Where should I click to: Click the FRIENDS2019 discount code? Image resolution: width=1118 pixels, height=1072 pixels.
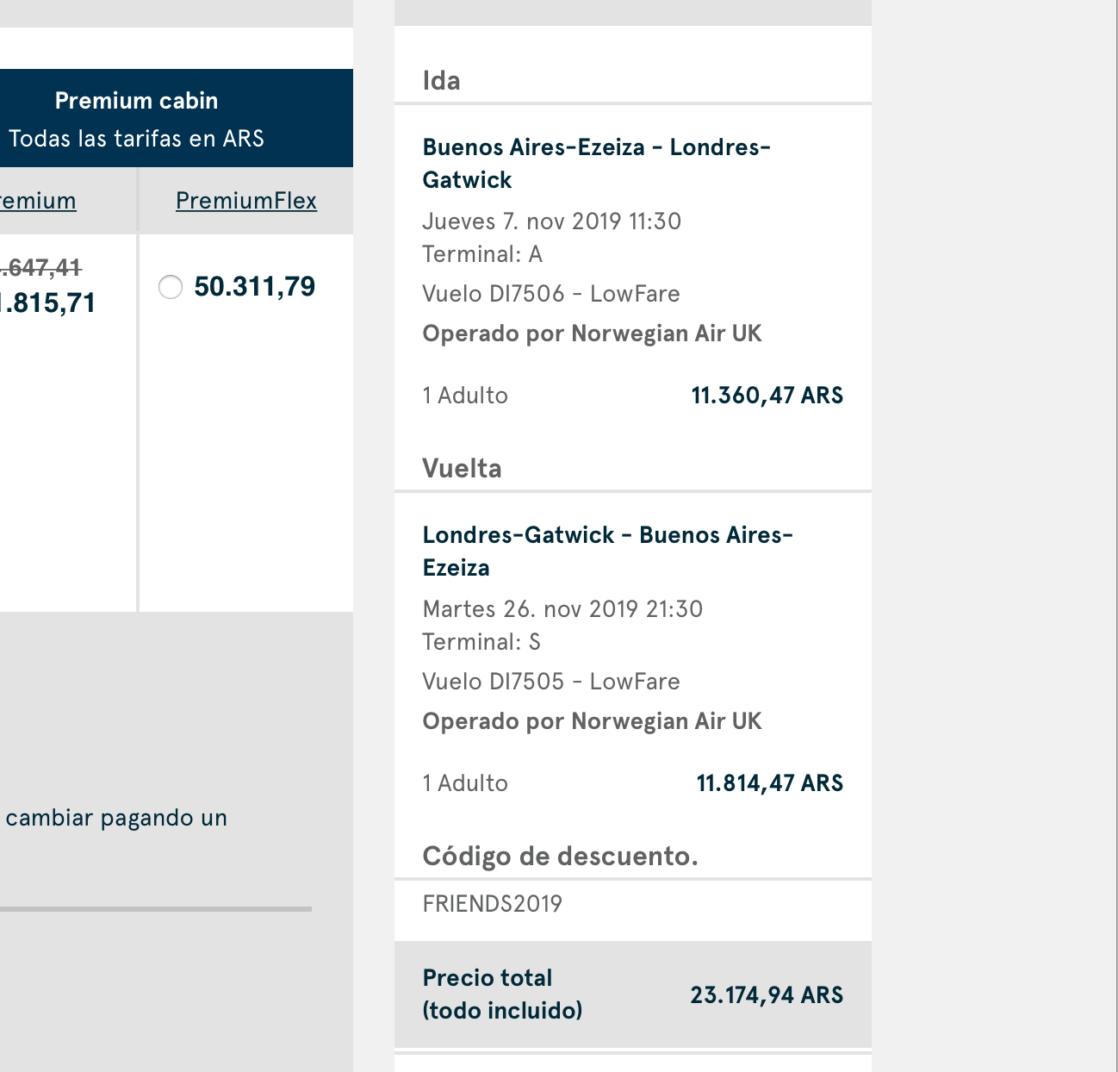point(492,904)
